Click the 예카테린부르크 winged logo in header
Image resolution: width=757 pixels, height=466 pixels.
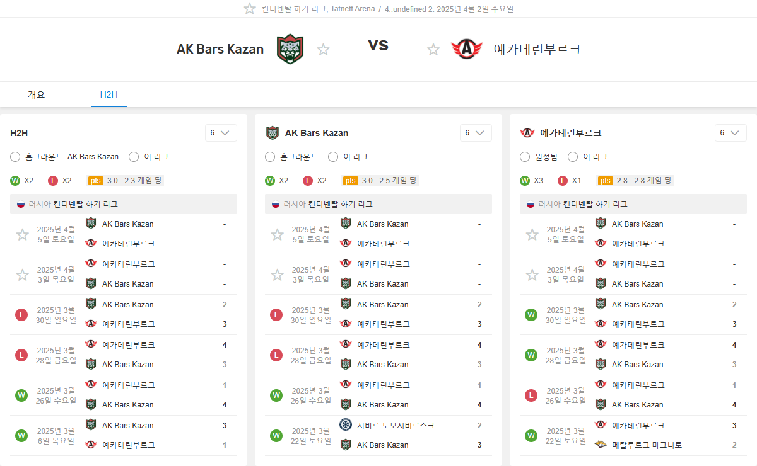click(467, 49)
